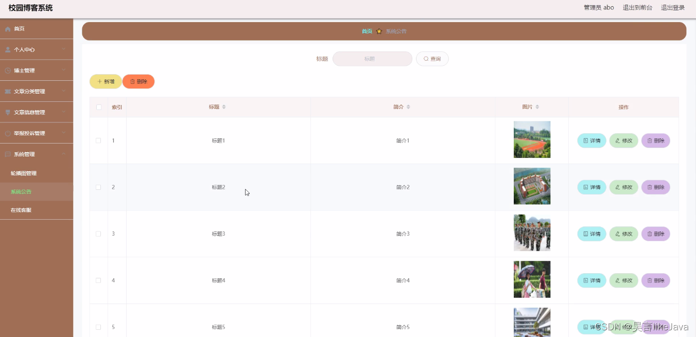Expand the 举报投诉管理 chevron
Viewport: 696px width, 337px height.
(64, 133)
